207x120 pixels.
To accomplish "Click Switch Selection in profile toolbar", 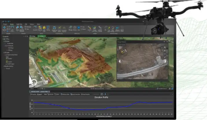I will pos(75,94).
